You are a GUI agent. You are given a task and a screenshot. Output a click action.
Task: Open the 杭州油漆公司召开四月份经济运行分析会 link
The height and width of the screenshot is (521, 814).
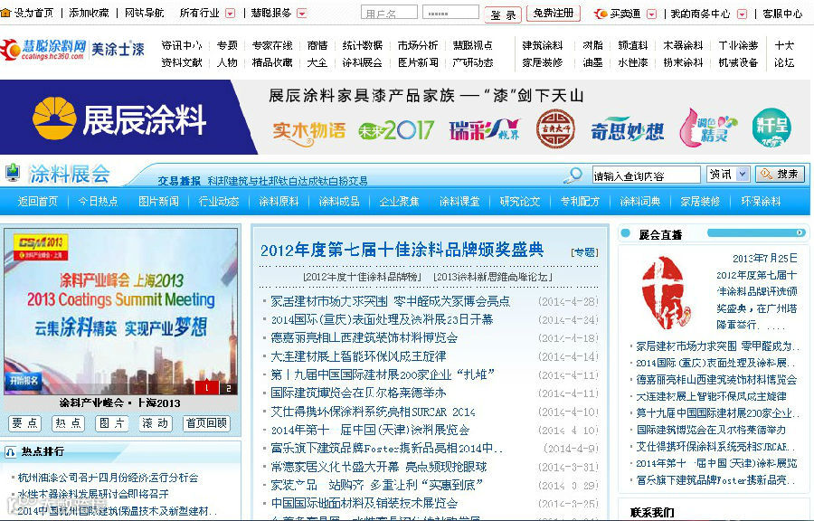coord(108,478)
